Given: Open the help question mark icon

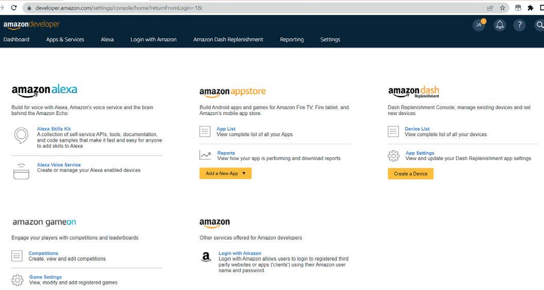Looking at the screenshot, I should point(519,25).
